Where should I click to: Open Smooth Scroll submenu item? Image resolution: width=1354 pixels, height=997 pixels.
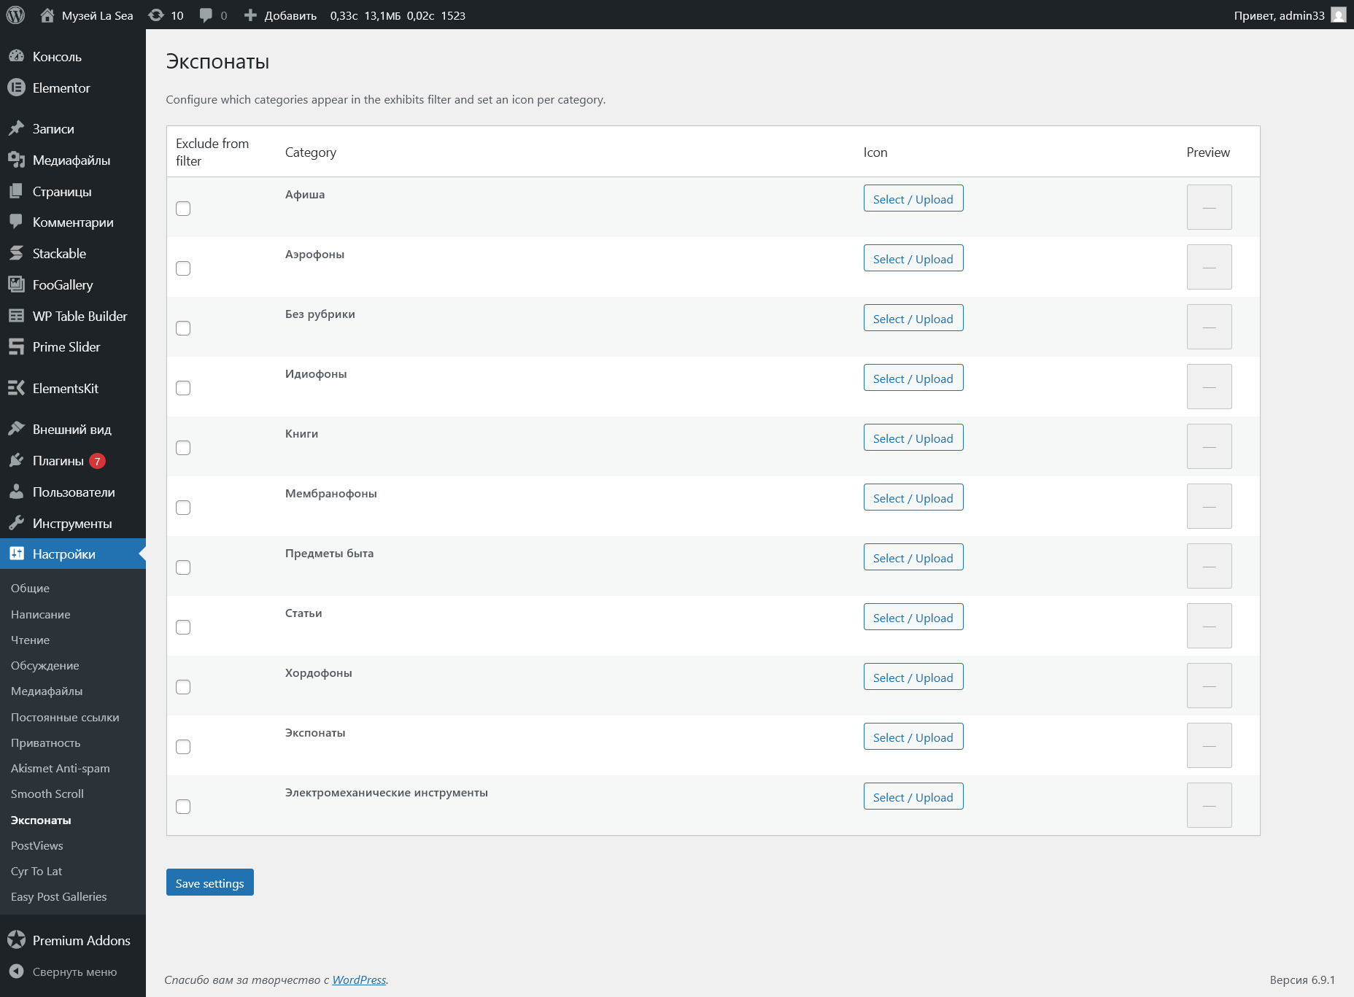[47, 794]
